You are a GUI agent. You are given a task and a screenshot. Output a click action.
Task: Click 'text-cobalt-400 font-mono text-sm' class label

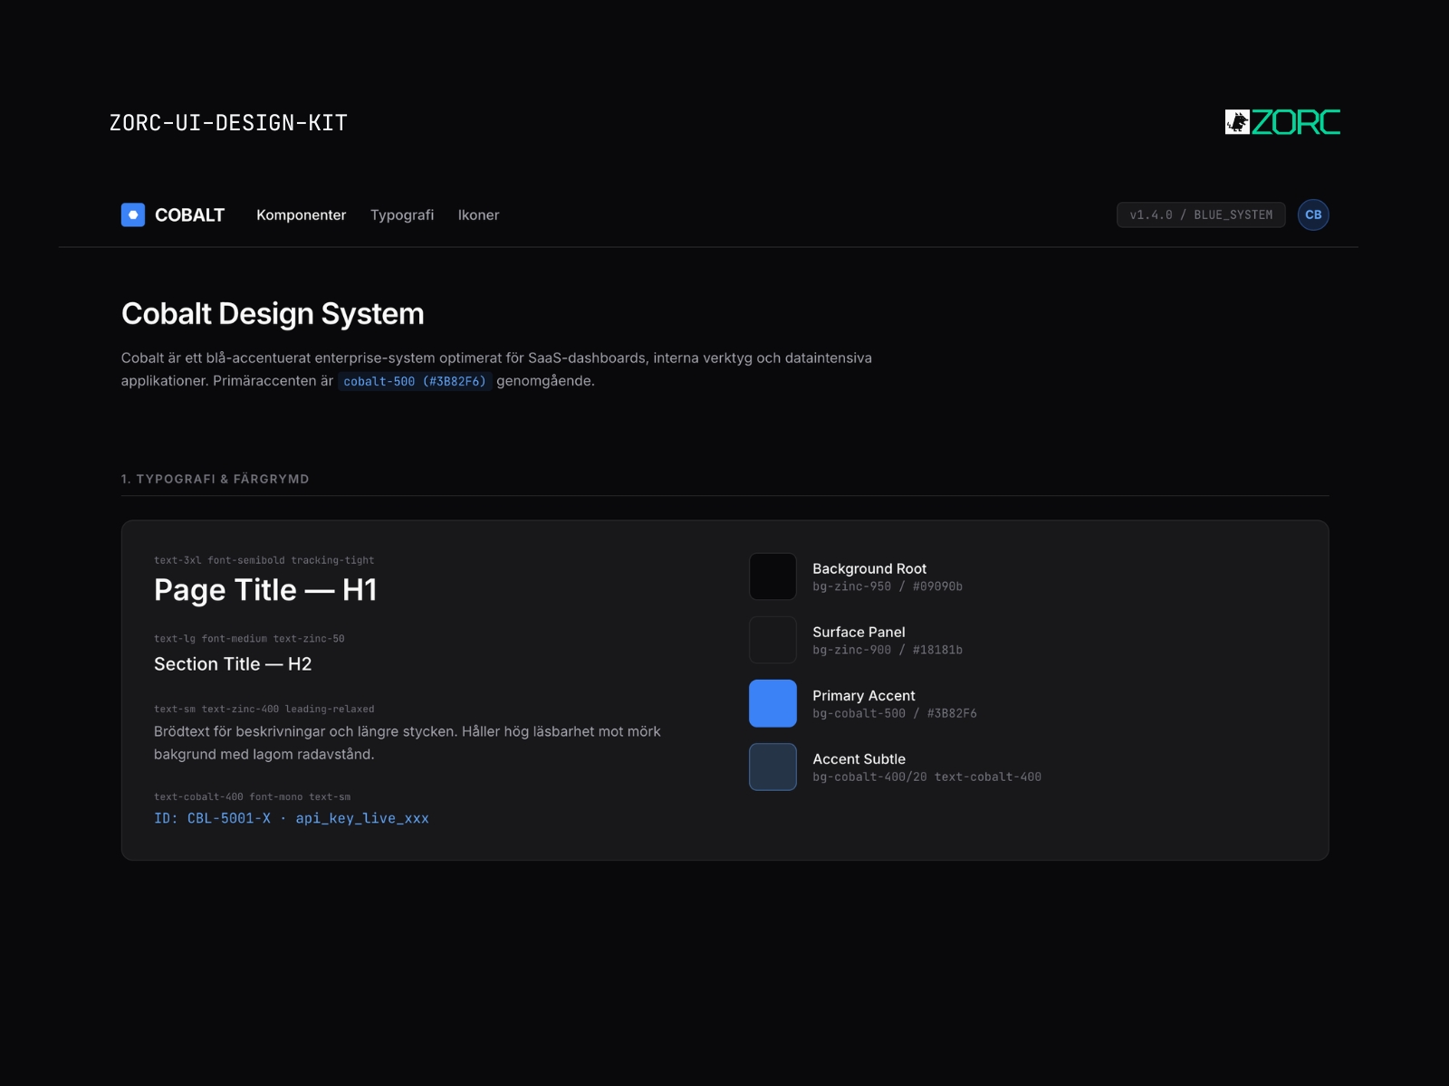pos(252,796)
